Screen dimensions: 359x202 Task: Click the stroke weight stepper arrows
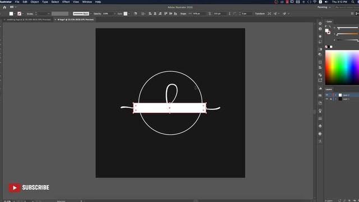36,13
